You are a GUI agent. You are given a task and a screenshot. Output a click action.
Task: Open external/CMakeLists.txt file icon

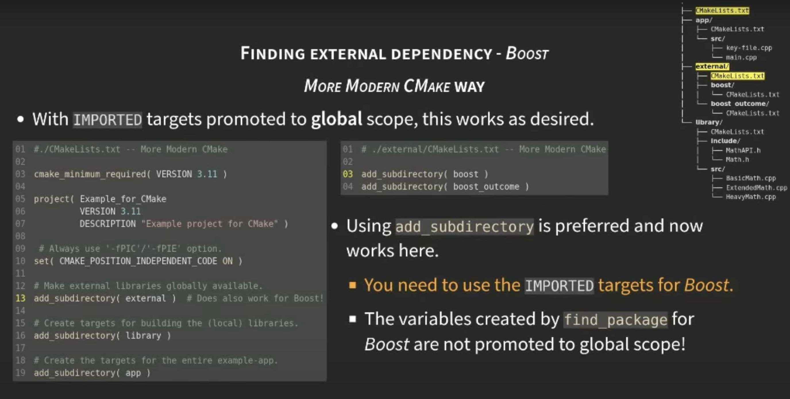pos(738,76)
